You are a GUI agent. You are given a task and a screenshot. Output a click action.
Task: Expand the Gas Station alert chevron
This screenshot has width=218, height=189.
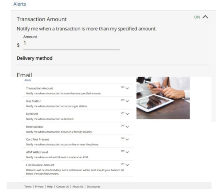click(127, 102)
